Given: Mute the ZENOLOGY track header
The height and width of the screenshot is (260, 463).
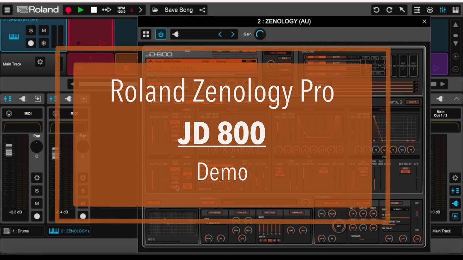Looking at the screenshot, I should tap(44, 31).
